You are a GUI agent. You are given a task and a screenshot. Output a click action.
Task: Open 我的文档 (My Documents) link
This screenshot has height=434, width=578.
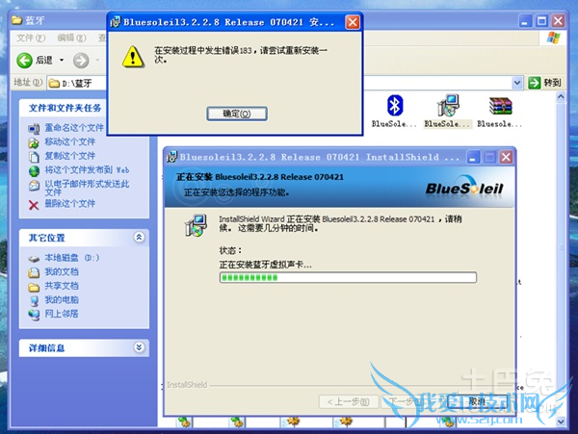[62, 271]
